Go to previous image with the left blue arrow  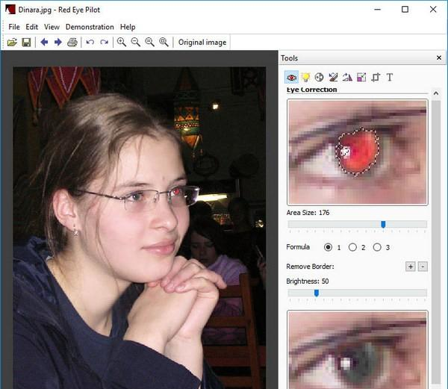coord(44,43)
